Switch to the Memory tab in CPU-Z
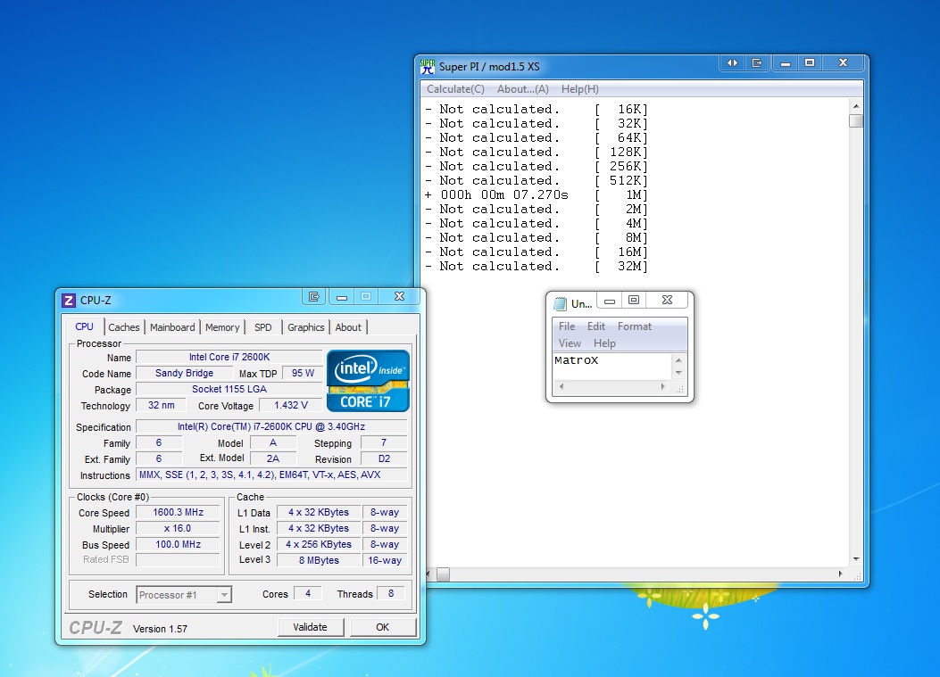The height and width of the screenshot is (677, 940). tap(222, 327)
